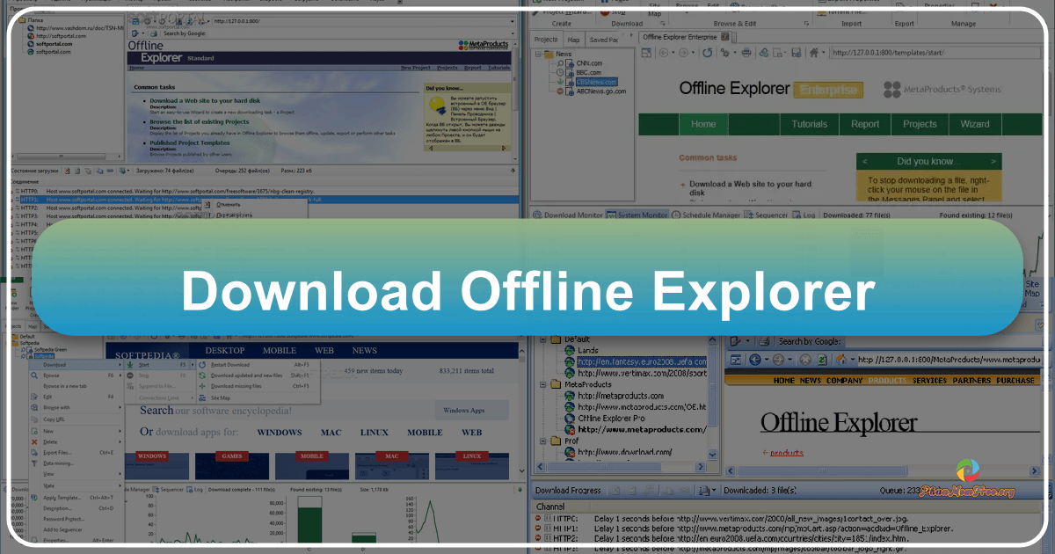Image resolution: width=1055 pixels, height=554 pixels.
Task: Click the Export Files icon in the context menu
Action: 33,452
